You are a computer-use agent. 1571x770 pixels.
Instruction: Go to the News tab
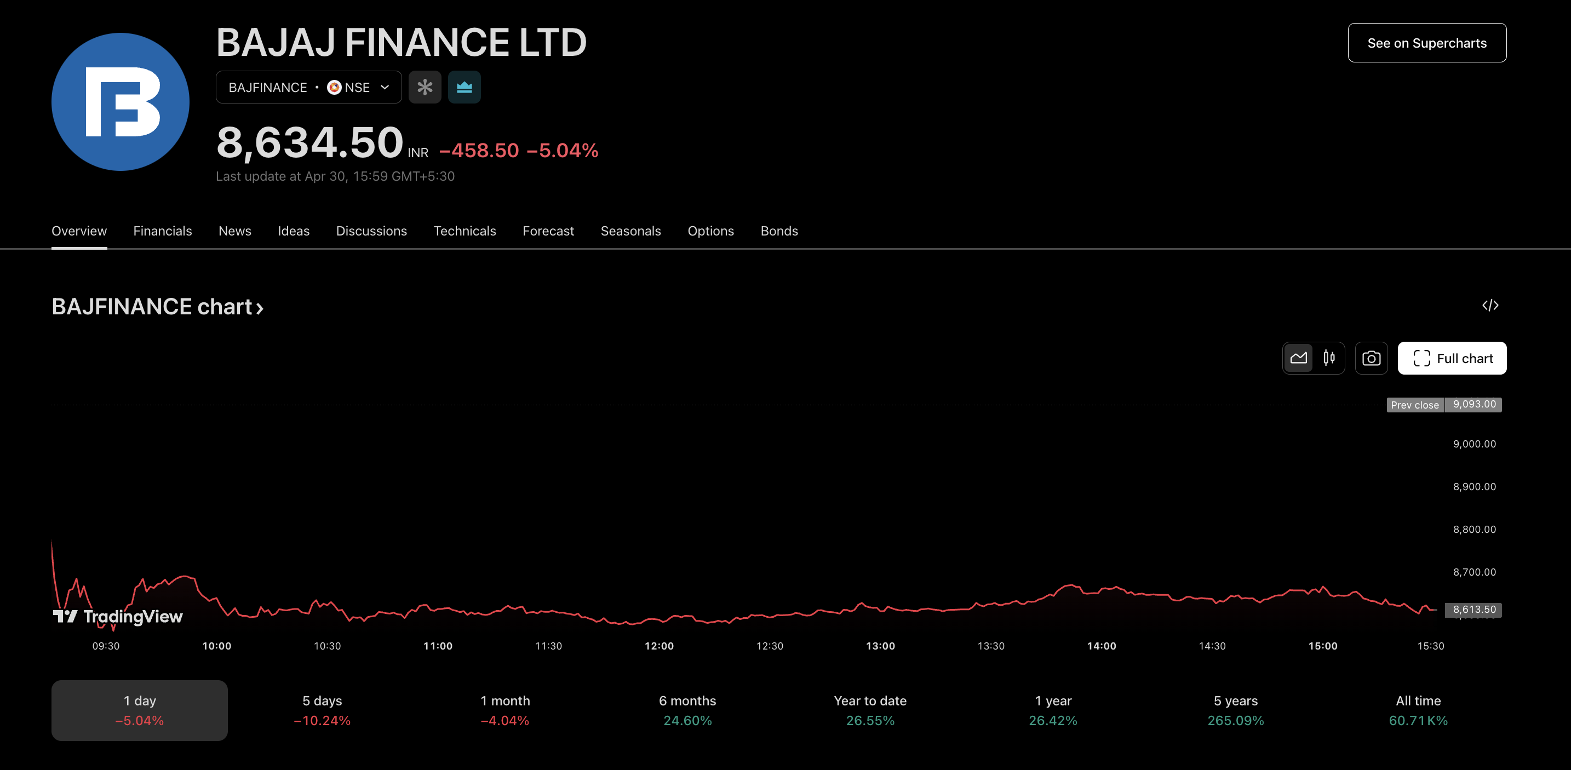[x=235, y=231]
